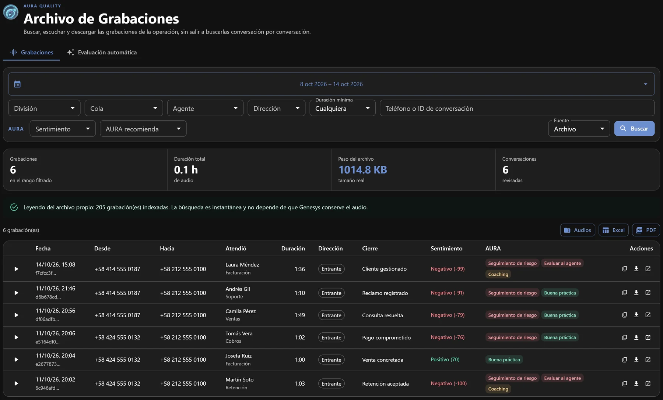Click the Duración column header
Image resolution: width=663 pixels, height=400 pixels.
click(293, 249)
